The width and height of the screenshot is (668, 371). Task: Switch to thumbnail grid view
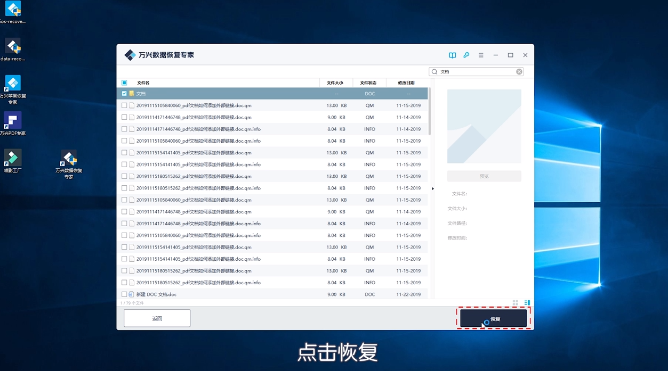point(516,303)
